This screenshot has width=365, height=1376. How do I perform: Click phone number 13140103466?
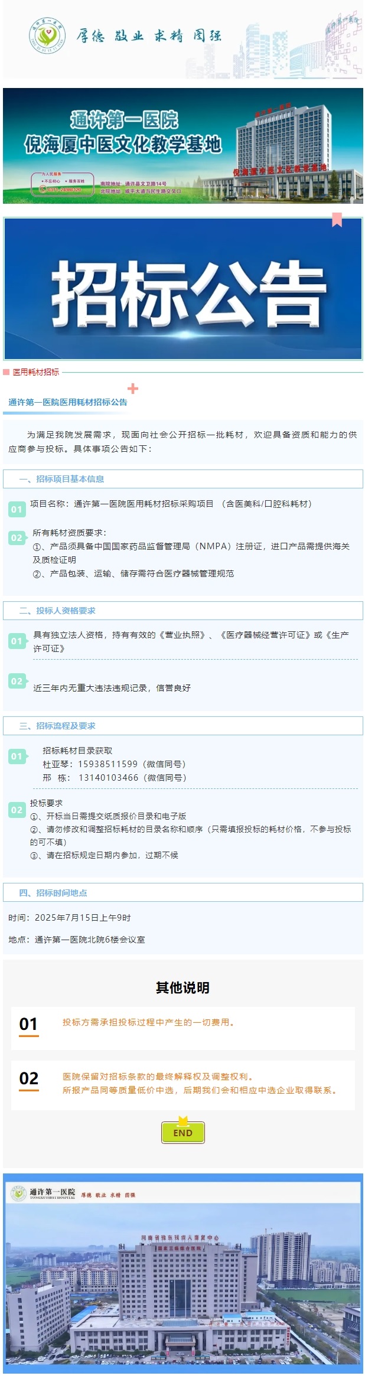[x=109, y=778]
